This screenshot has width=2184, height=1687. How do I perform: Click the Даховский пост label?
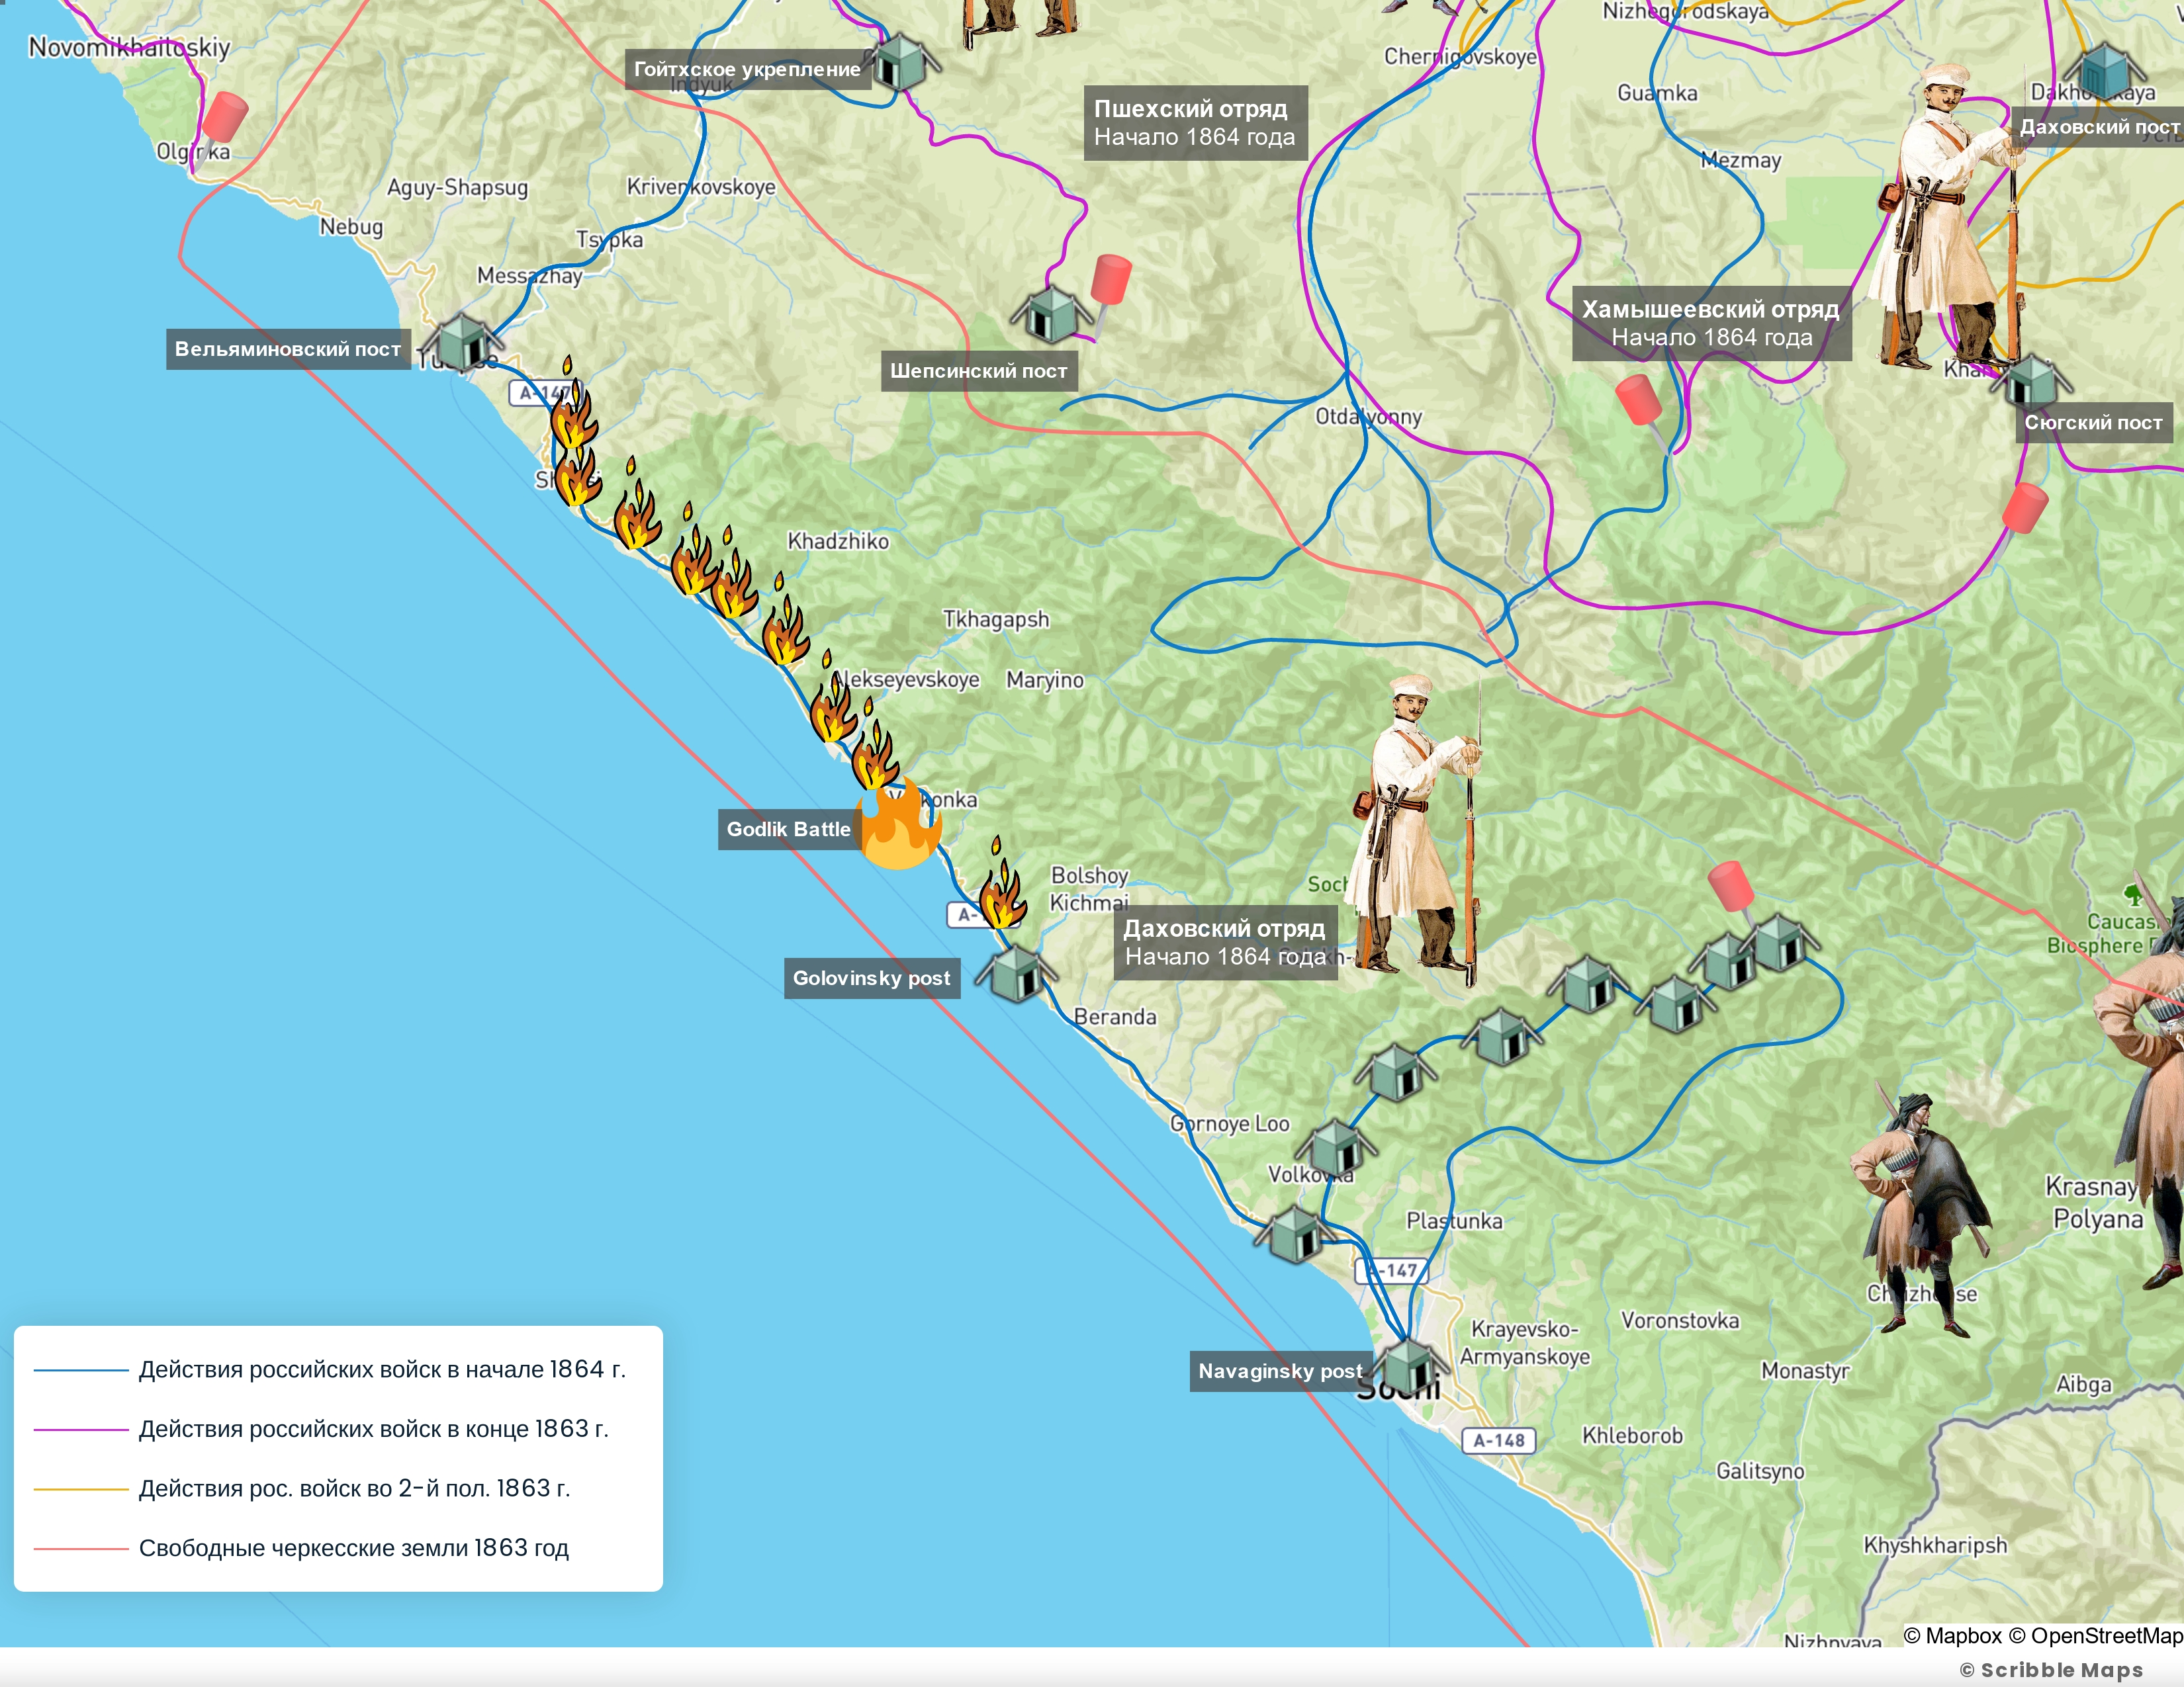click(x=2098, y=127)
